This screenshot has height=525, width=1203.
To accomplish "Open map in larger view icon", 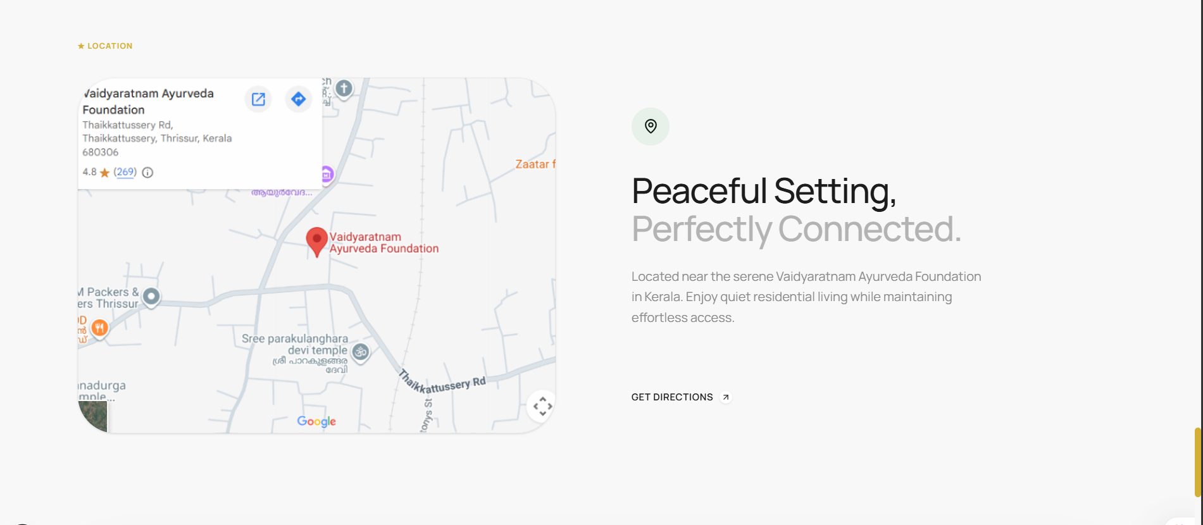I will click(258, 99).
